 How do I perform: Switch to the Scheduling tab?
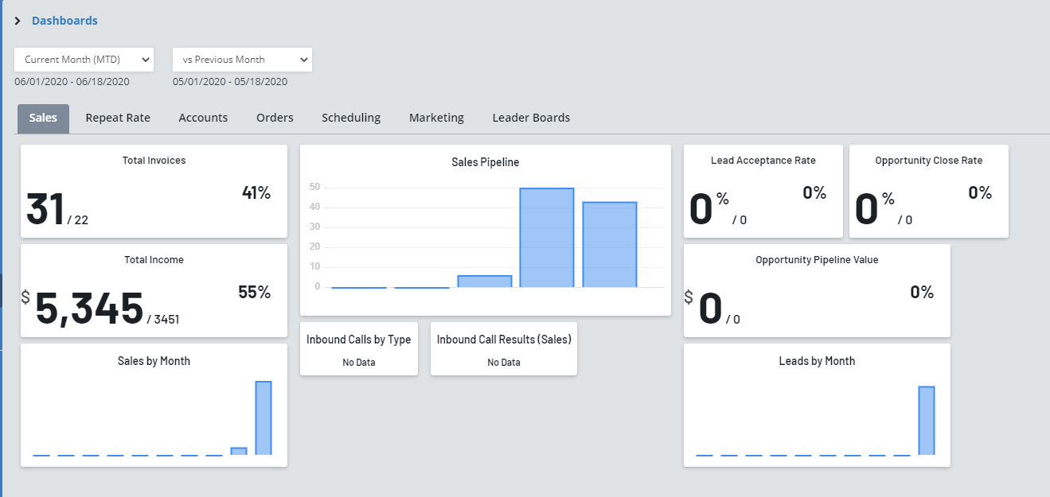tap(351, 118)
